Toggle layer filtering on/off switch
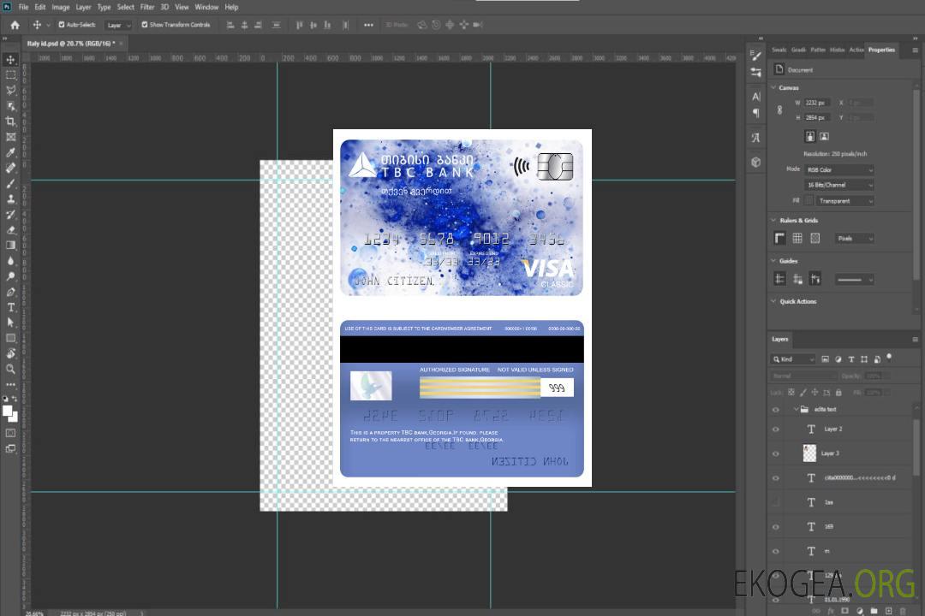This screenshot has height=616, width=925. point(889,358)
